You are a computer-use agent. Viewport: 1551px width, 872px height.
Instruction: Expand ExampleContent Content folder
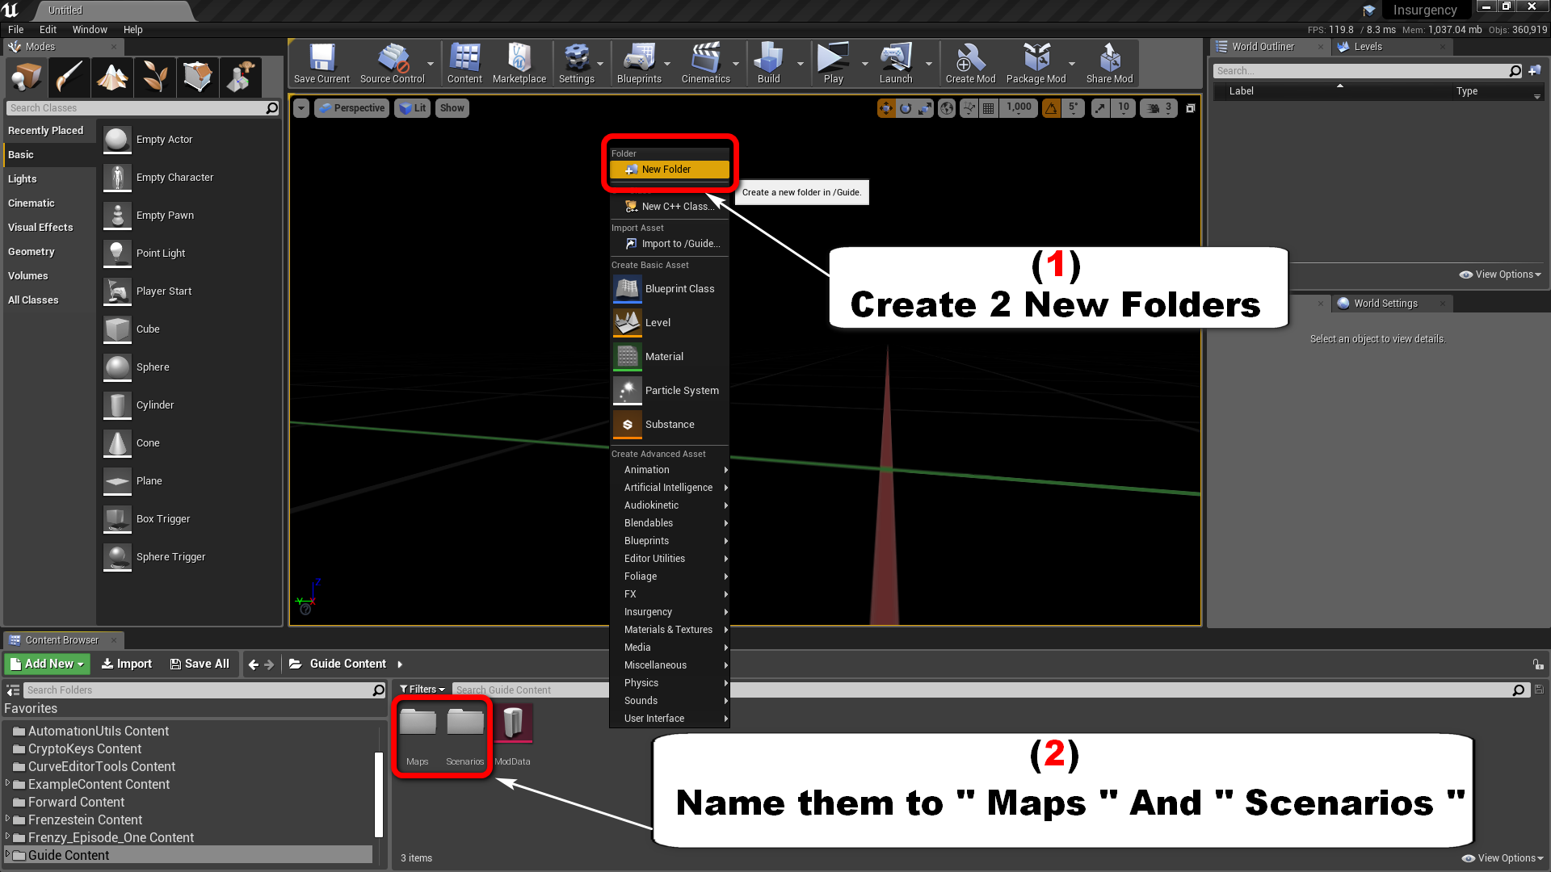(8, 783)
